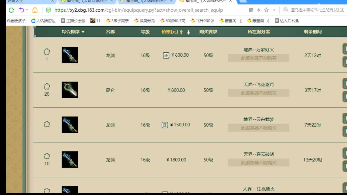
Task: Click the ¥800.00 price
Action: pos(180,55)
